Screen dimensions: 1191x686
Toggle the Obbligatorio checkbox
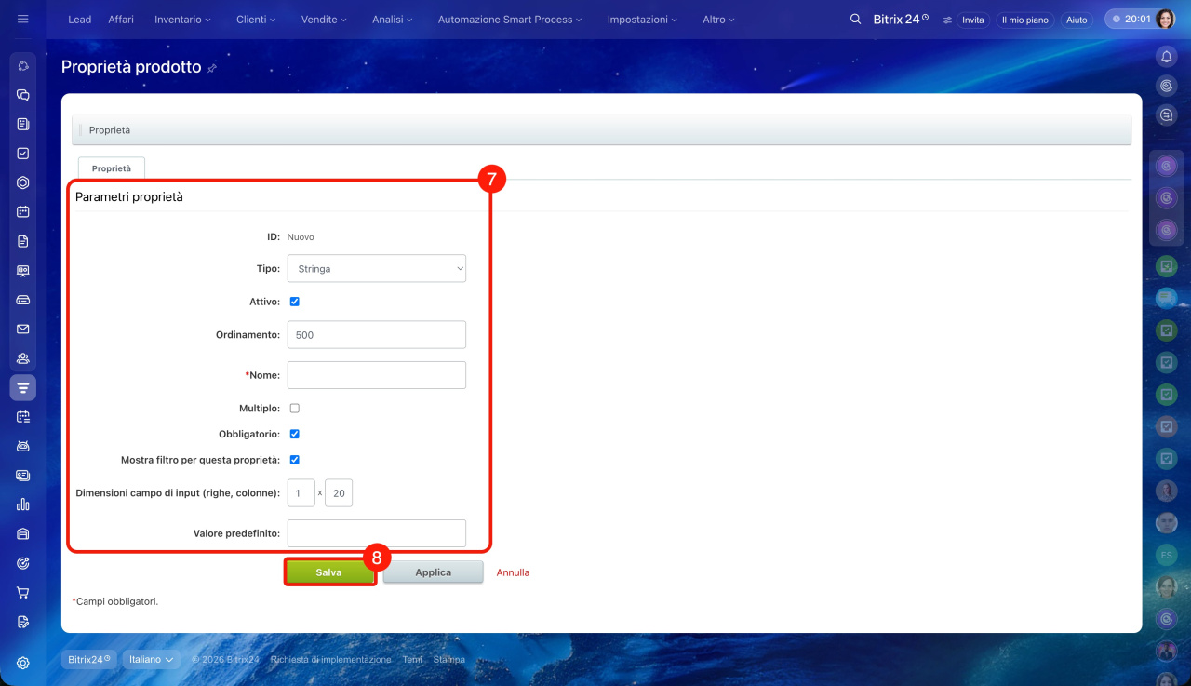[295, 434]
